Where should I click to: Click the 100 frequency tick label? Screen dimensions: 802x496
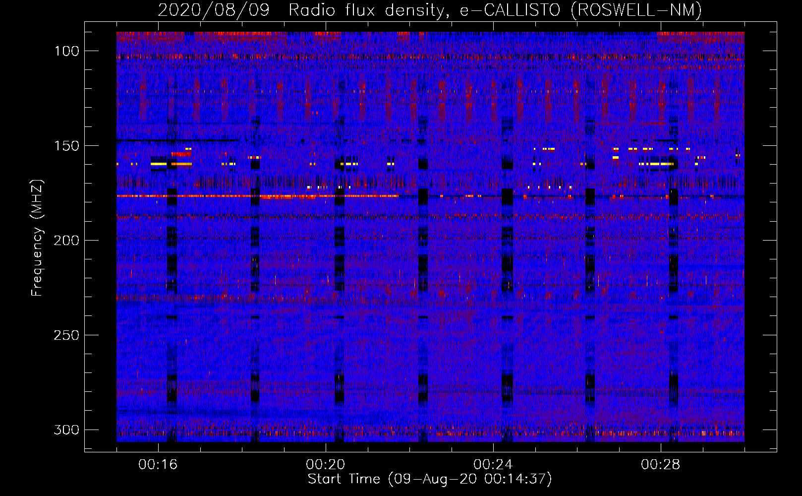point(66,51)
